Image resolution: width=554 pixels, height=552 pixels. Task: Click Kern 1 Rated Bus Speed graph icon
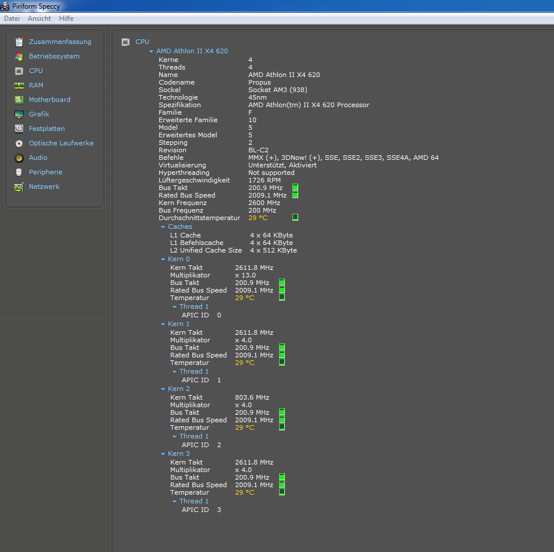click(x=282, y=354)
